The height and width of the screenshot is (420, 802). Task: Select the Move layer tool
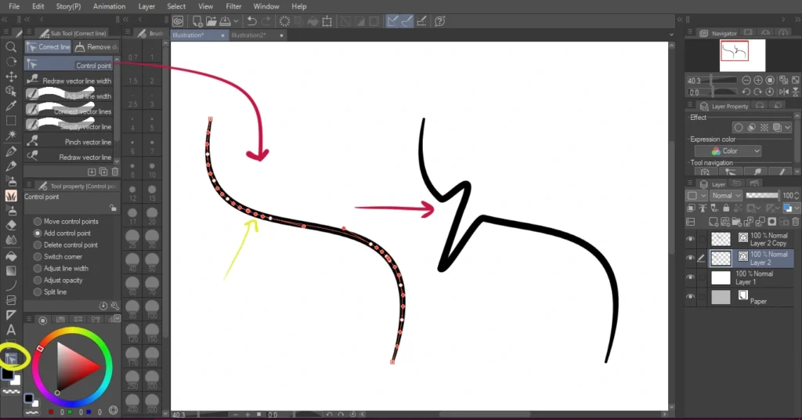pyautogui.click(x=11, y=76)
